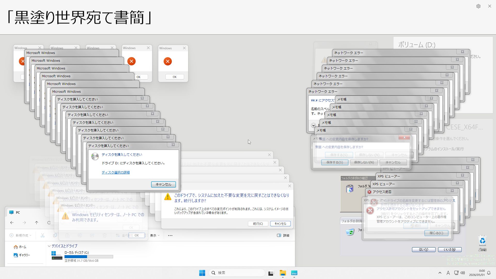This screenshot has height=279, width=496.
Task: Click the IME A indicator in tray
Action: (x=448, y=273)
